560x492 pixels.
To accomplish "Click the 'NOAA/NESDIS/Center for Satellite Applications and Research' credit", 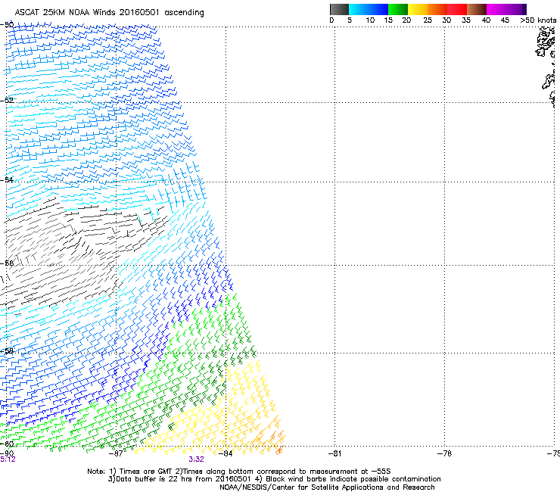I will pyautogui.click(x=327, y=487).
